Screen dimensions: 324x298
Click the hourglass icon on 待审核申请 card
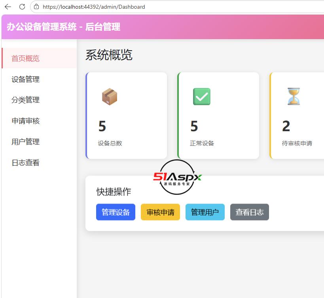click(x=294, y=96)
